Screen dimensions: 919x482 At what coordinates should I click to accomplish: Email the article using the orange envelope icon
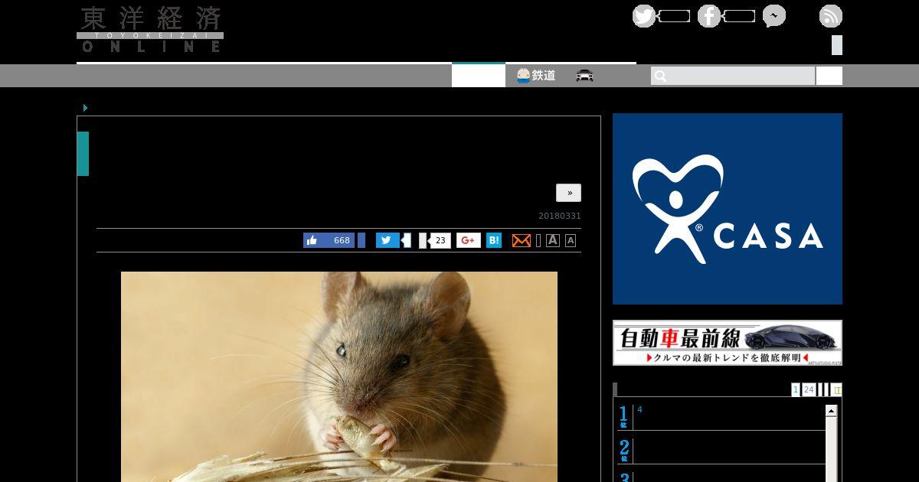click(x=521, y=240)
